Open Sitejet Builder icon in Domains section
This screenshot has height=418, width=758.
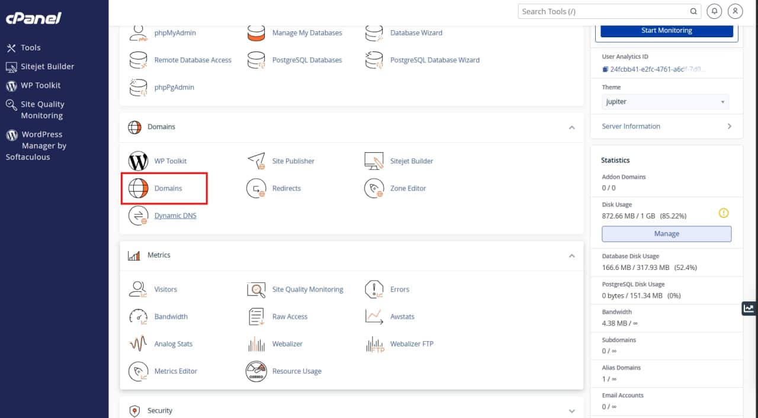tap(374, 161)
